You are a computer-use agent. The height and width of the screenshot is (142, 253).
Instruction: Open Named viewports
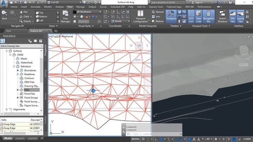click(158, 12)
